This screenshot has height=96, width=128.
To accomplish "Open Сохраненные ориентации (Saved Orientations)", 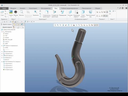I will click(47, 14).
